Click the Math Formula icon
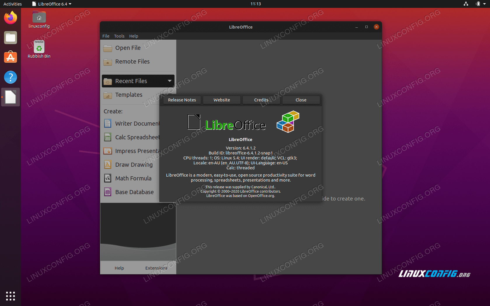Viewport: 490px width, 306px height. point(108,178)
